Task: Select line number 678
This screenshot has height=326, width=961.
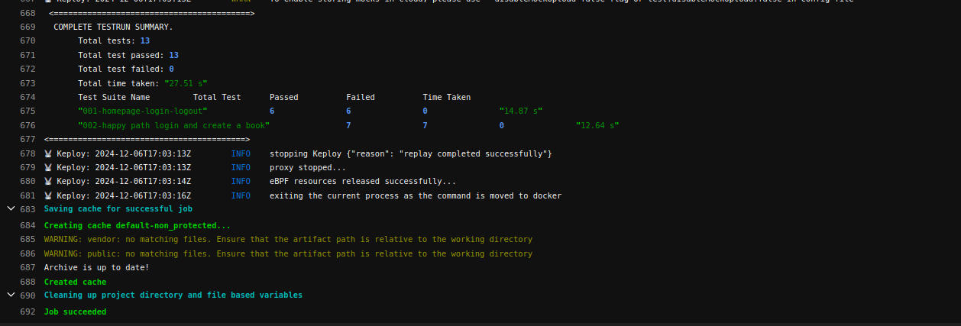Action: (28, 153)
